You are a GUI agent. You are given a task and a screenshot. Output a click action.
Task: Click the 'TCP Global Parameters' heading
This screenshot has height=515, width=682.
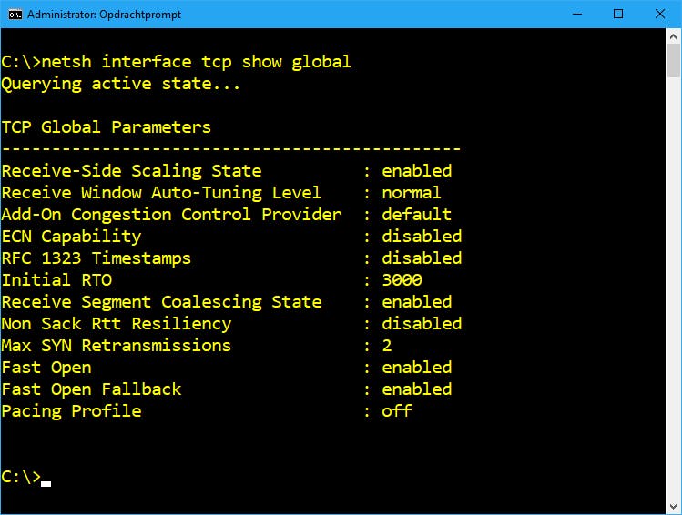pyautogui.click(x=106, y=127)
